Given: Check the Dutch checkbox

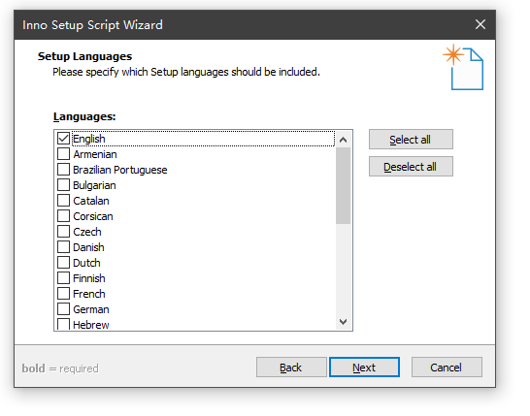Looking at the screenshot, I should (63, 263).
